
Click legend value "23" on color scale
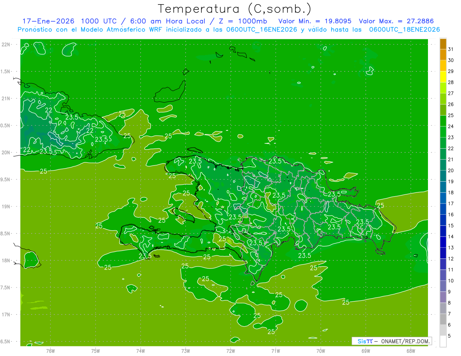pyautogui.click(x=451, y=137)
